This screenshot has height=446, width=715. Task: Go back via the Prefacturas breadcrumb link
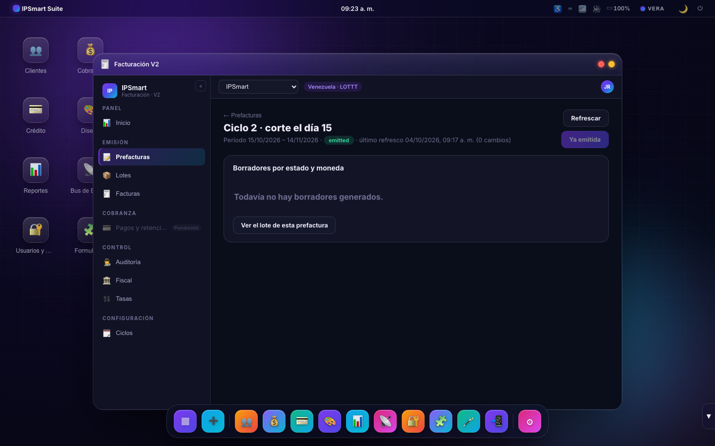point(242,115)
